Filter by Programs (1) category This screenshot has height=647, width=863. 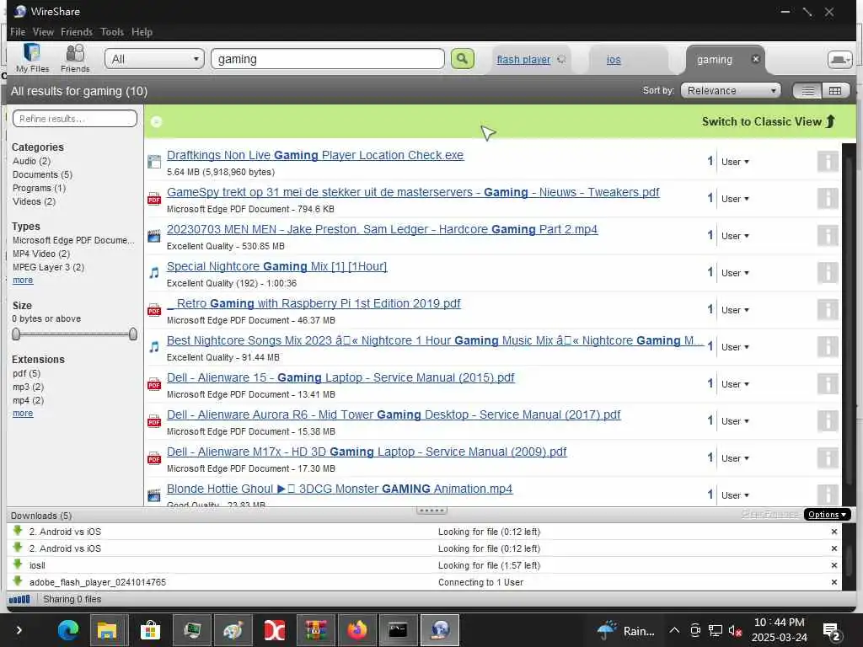[x=39, y=188]
